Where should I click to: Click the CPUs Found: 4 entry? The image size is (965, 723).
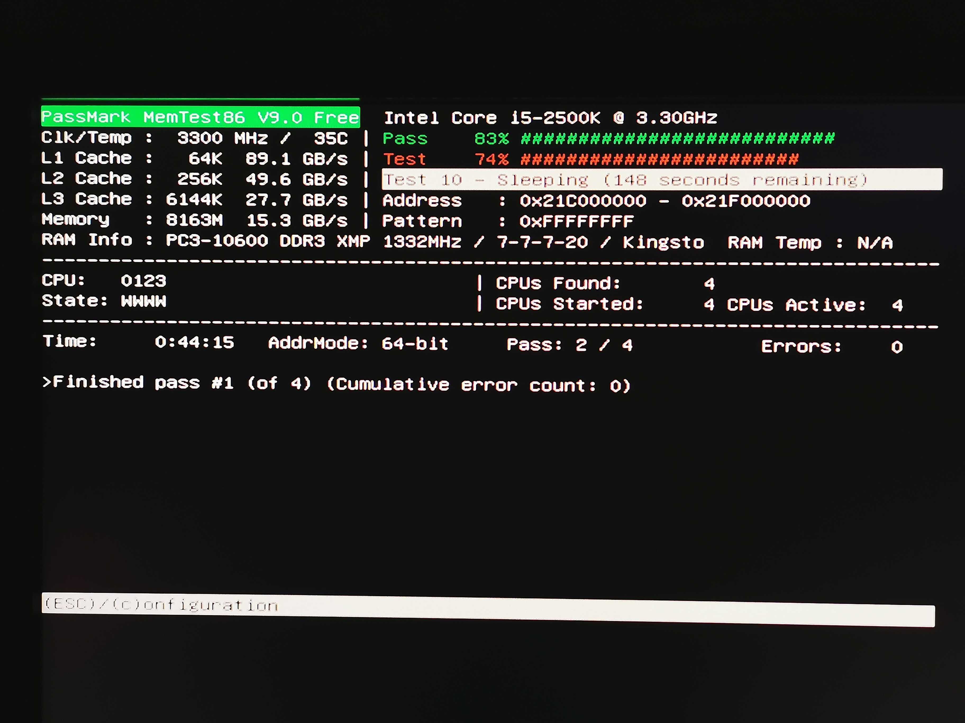click(606, 284)
